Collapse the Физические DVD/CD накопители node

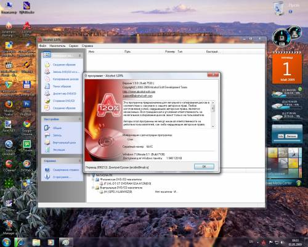[93, 179]
